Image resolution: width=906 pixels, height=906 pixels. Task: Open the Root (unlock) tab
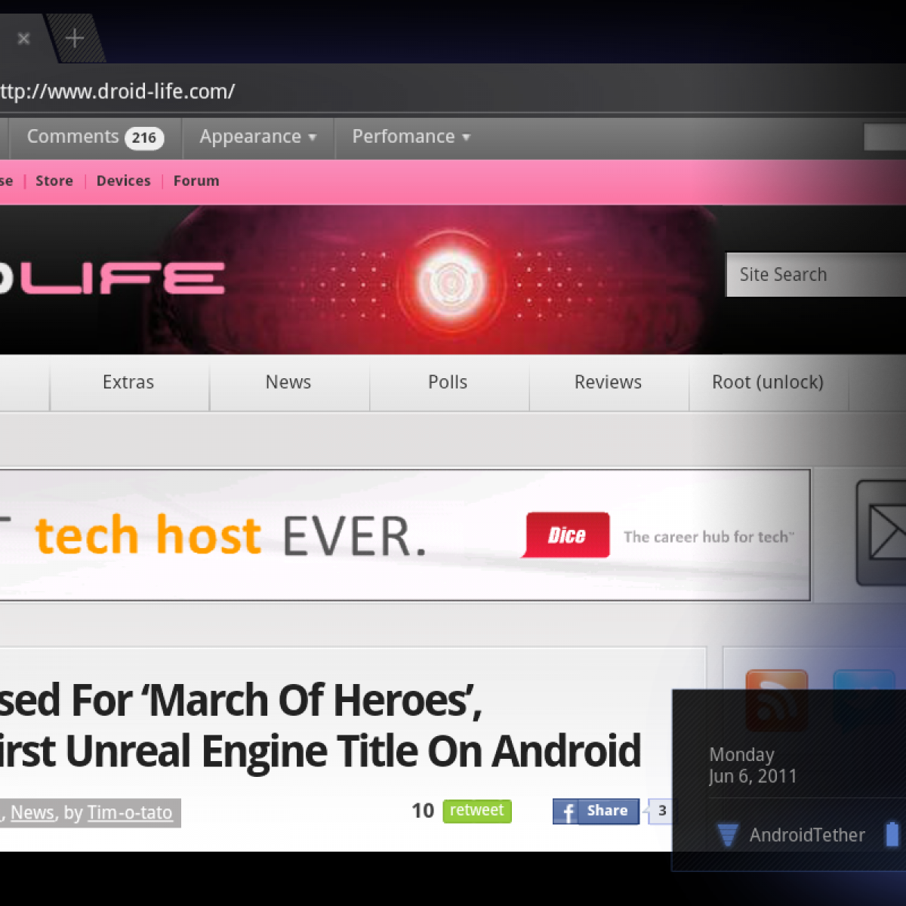tap(768, 383)
